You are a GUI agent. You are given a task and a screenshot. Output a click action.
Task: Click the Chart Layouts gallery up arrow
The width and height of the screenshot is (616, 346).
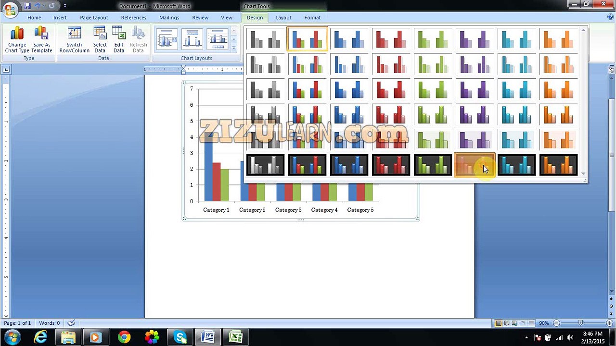coord(234,31)
